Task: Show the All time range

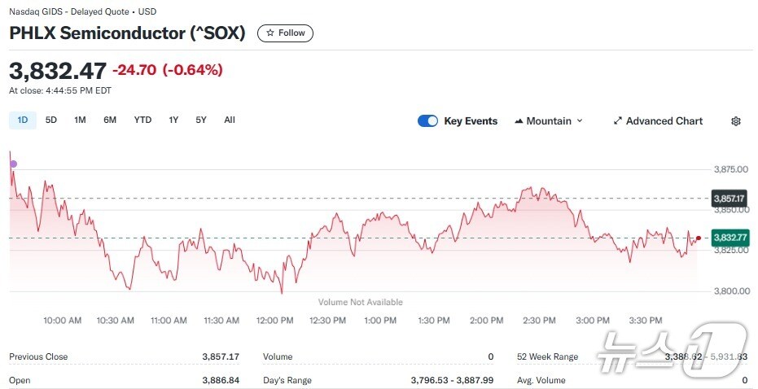Action: click(x=230, y=120)
